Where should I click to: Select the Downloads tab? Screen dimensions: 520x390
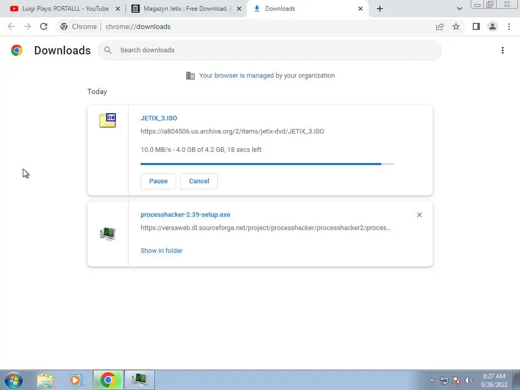307,9
